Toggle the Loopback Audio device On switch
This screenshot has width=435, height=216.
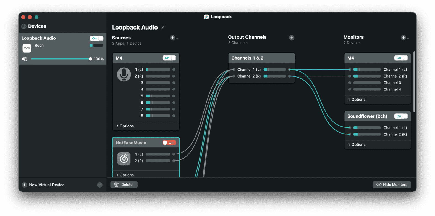pos(96,38)
